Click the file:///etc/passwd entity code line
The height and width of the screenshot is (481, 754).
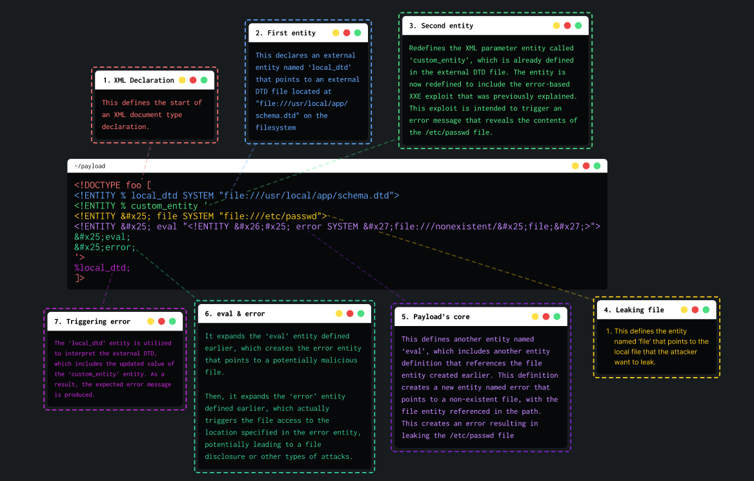(x=200, y=216)
